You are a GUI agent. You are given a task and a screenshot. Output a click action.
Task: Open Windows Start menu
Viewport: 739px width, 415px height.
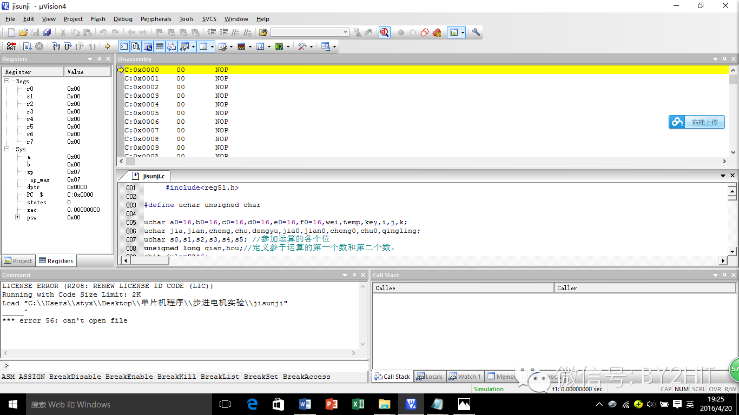point(13,404)
